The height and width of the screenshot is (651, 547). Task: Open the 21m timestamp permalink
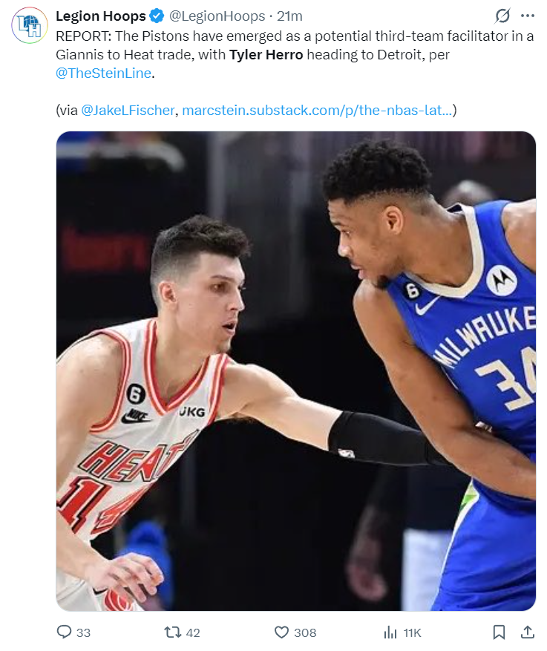[289, 16]
